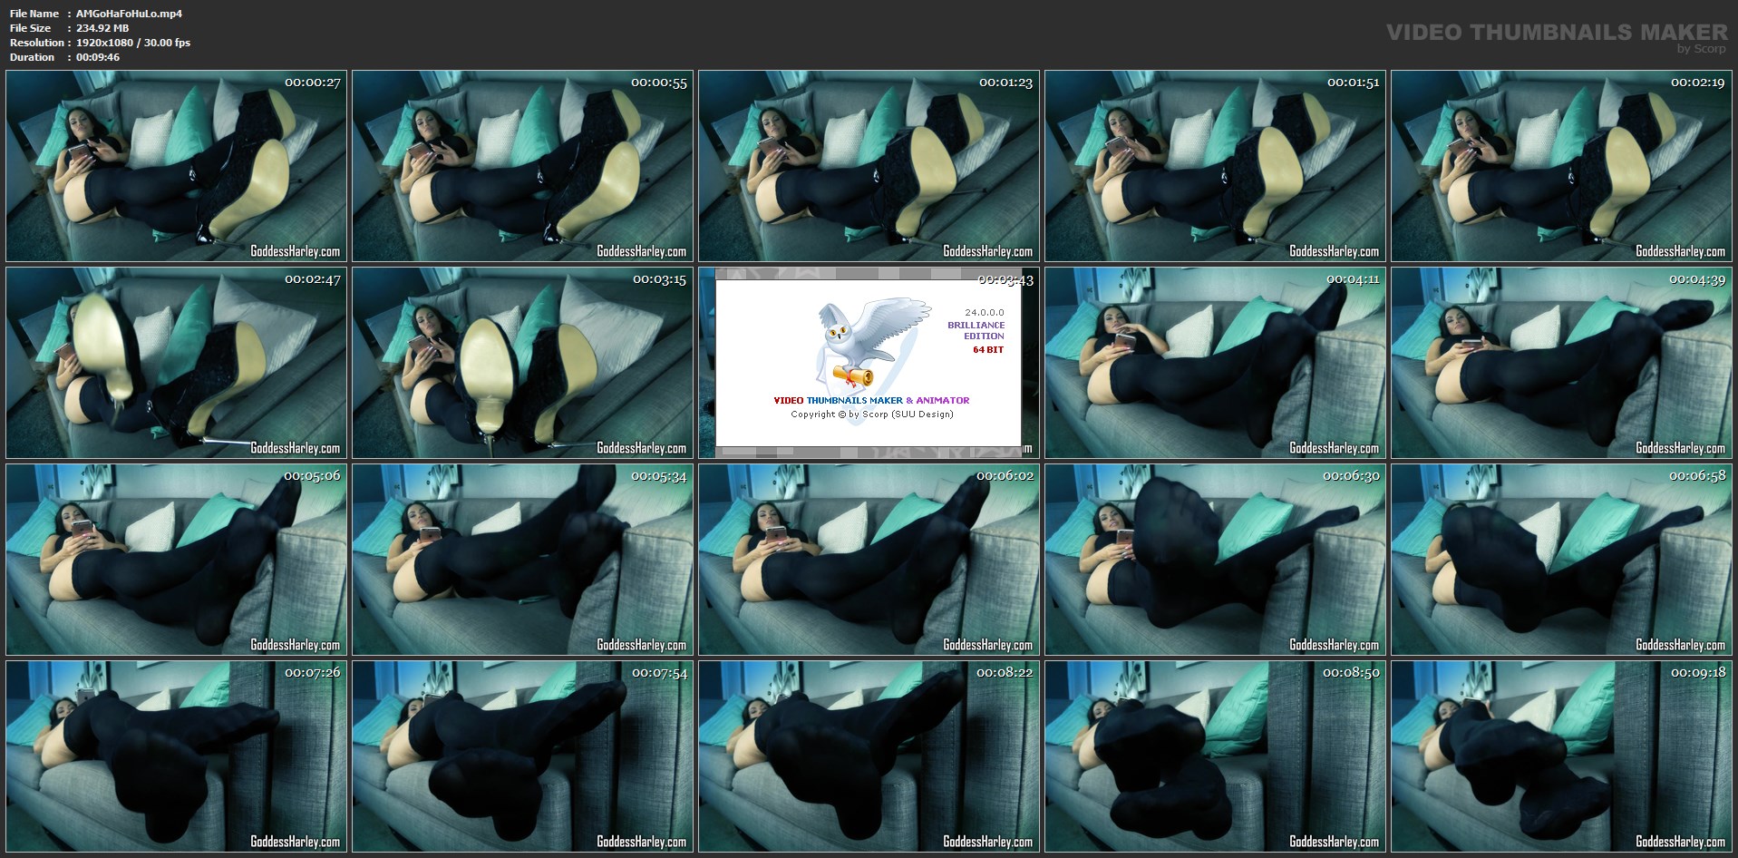1738x858 pixels.
Task: Click the file name AMGoHaFoHuLo.mp4
Action: 129,14
